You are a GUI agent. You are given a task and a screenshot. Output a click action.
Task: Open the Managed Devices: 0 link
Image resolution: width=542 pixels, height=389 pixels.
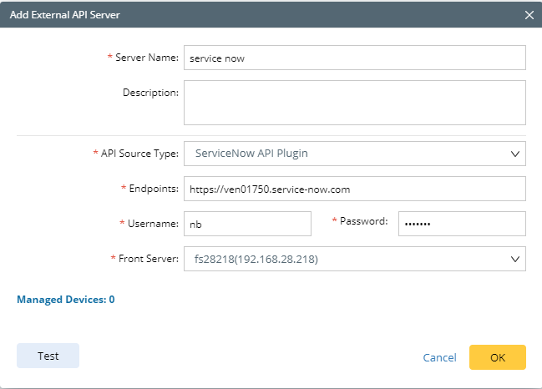click(x=66, y=299)
